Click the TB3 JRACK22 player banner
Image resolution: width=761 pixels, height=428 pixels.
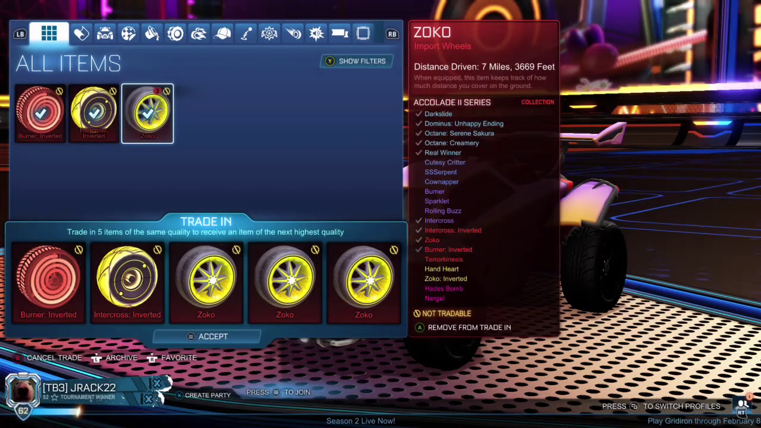pos(100,391)
